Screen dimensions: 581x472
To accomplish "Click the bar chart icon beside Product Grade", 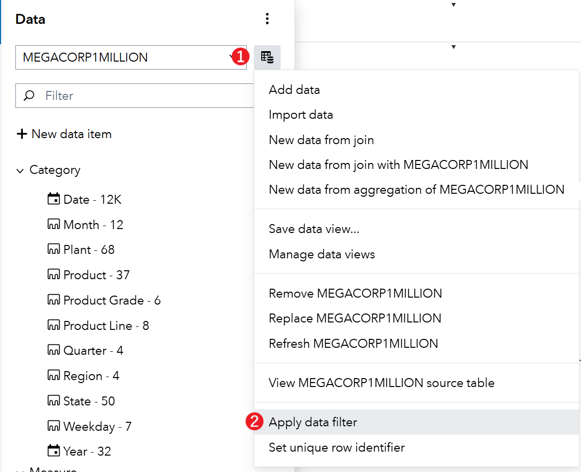I will coord(53,300).
